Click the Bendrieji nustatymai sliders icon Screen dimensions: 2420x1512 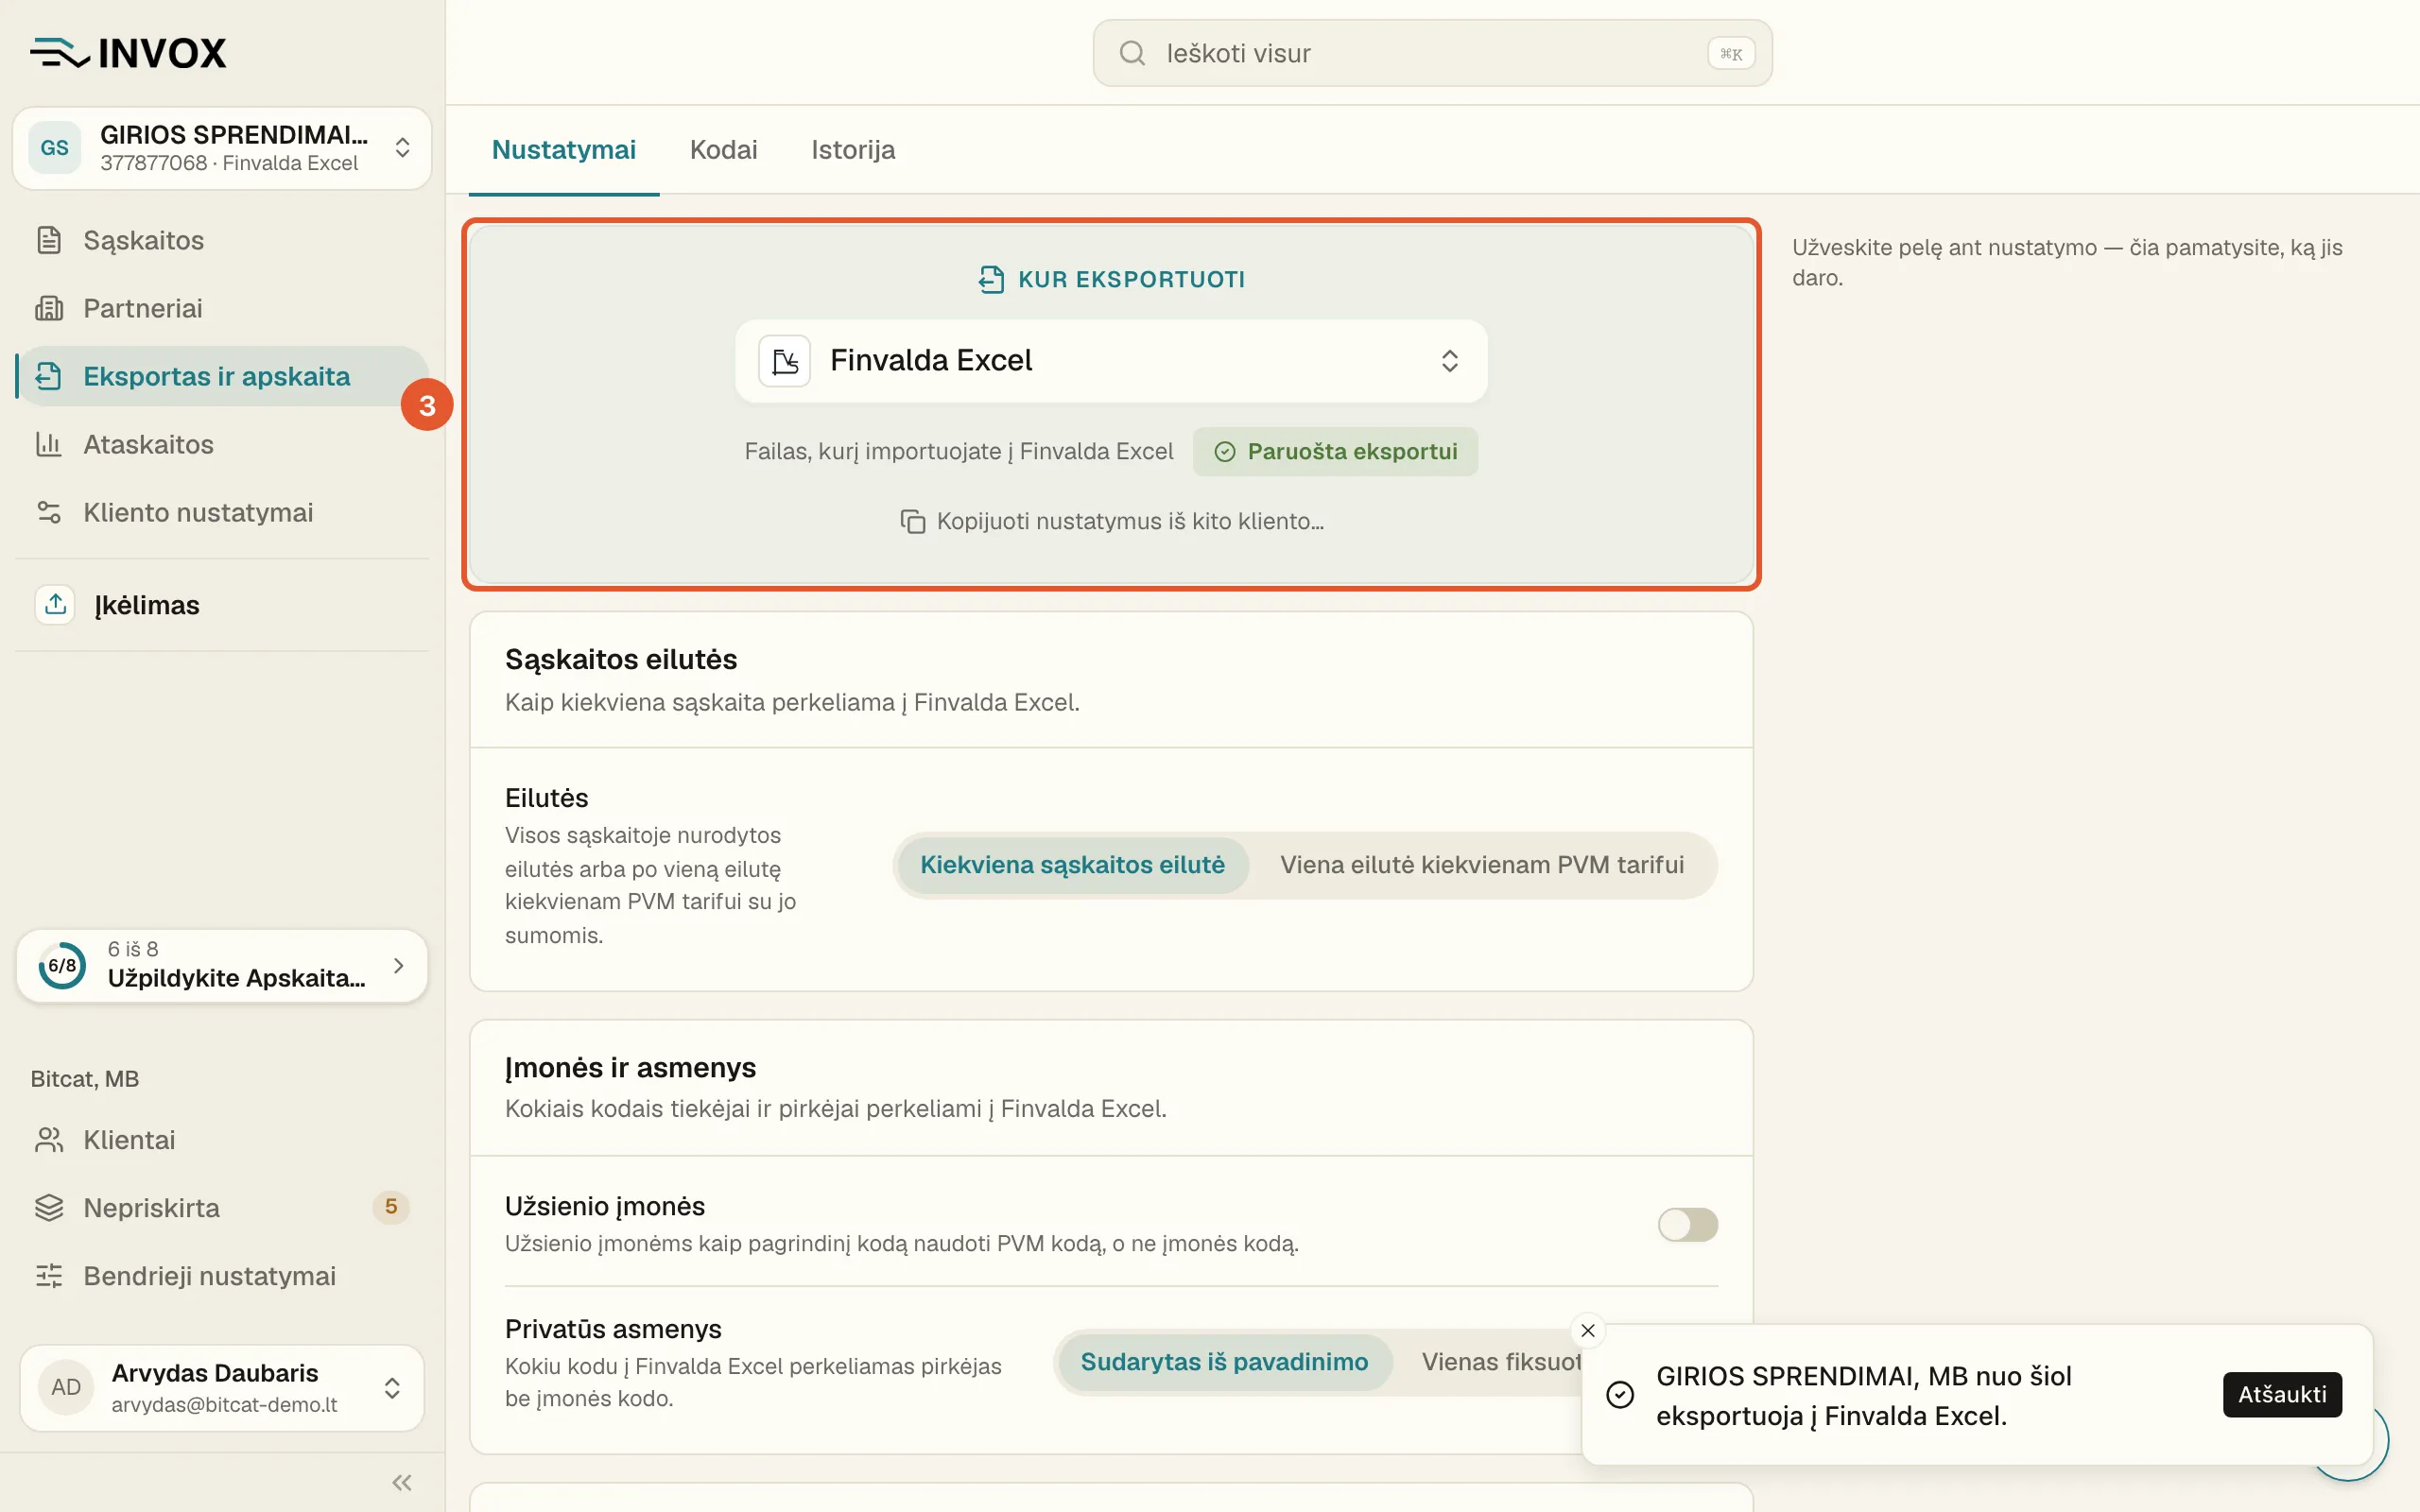click(49, 1276)
